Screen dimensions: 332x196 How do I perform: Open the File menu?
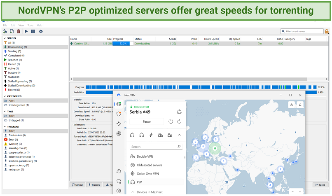(5, 25)
